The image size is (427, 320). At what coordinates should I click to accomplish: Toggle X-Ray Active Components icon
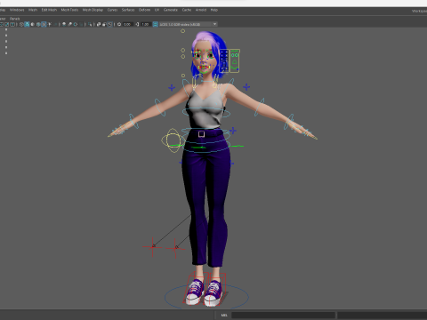pos(104,24)
